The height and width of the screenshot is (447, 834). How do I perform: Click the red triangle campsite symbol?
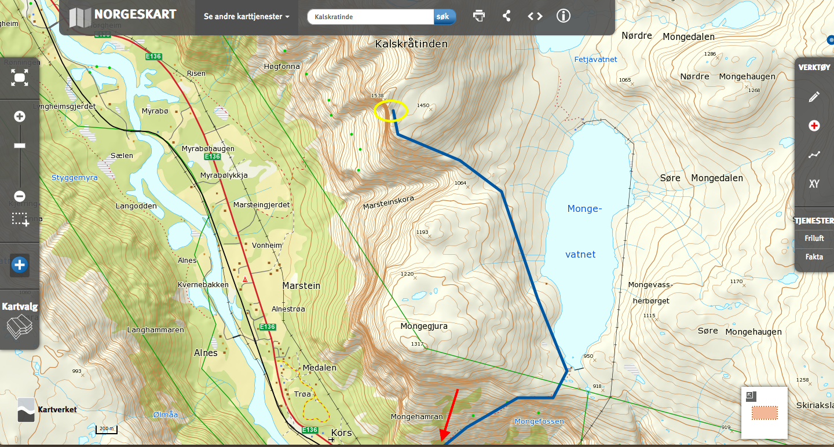pyautogui.click(x=245, y=280)
